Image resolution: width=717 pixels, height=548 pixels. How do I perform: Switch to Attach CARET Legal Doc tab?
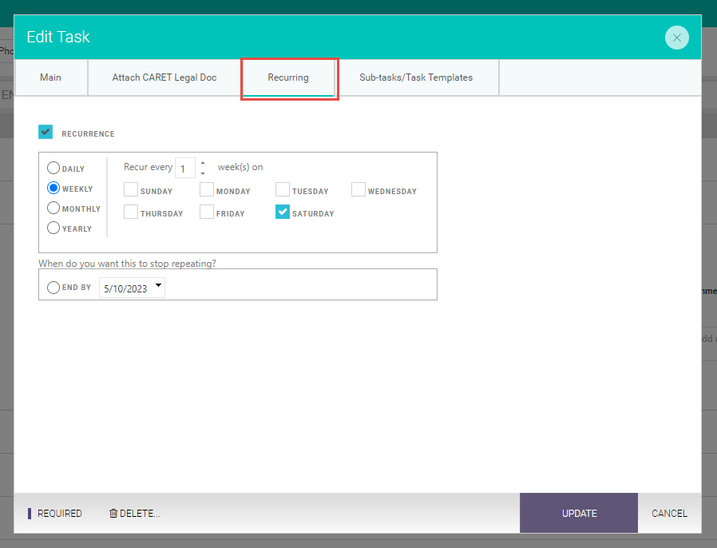pos(164,77)
